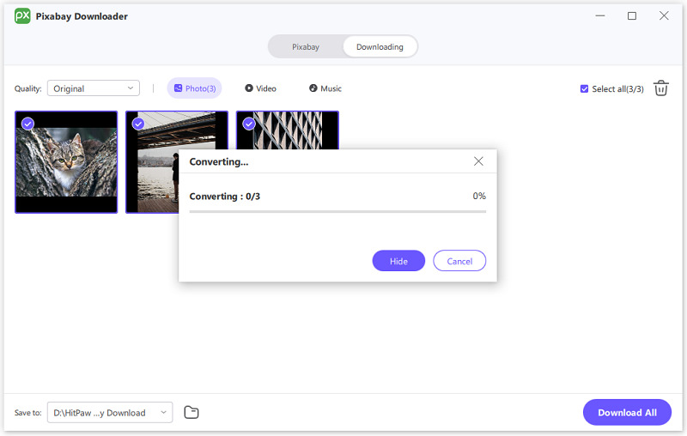Viewport: 687px width, 436px height.
Task: Open the save folder icon
Action: click(192, 412)
